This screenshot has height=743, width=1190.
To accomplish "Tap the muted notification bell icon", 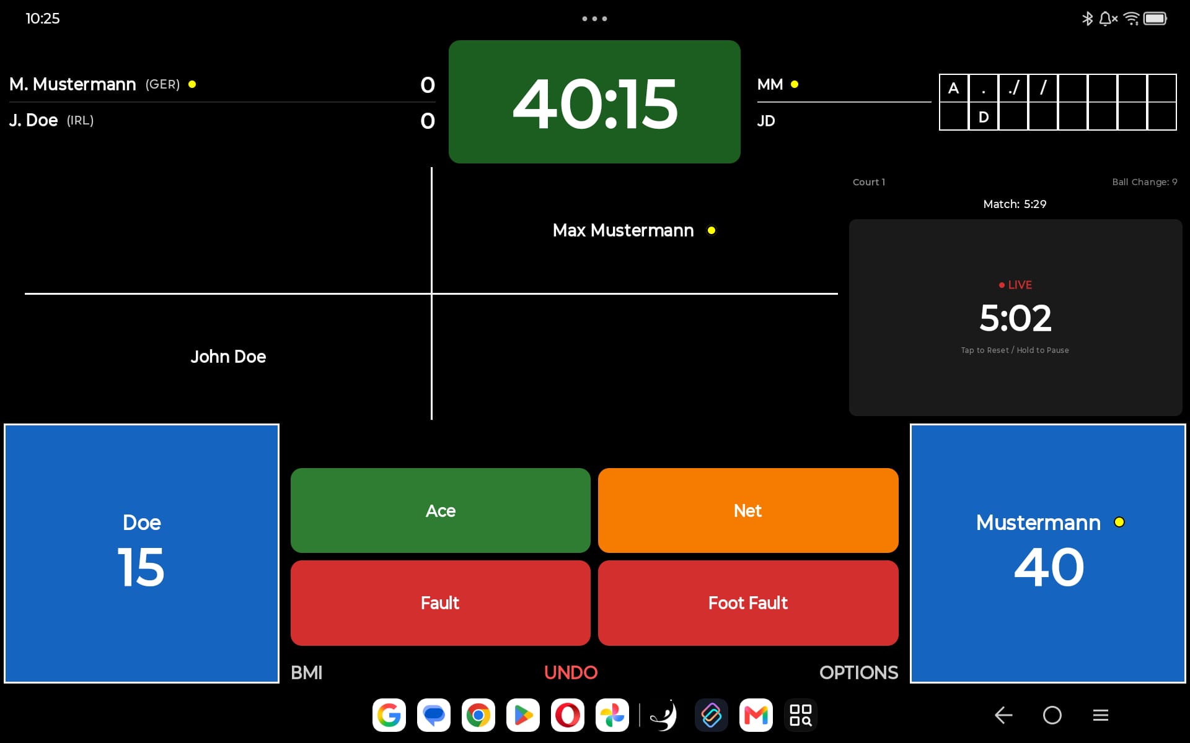I will coord(1108,19).
